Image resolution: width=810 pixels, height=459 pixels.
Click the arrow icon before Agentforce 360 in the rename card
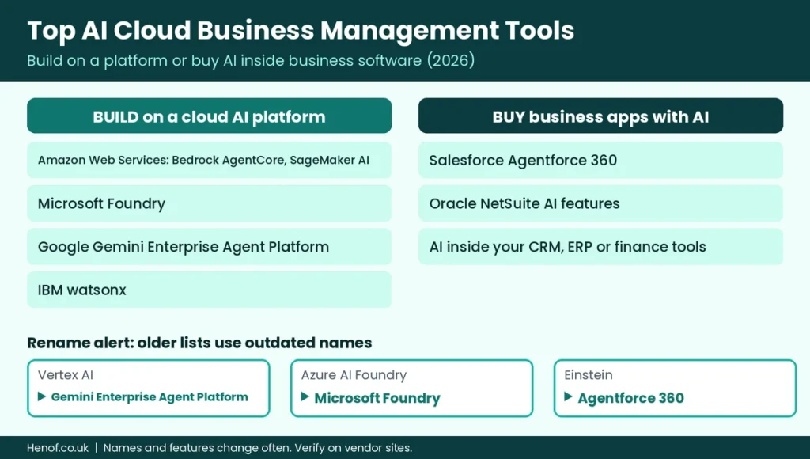[x=568, y=396]
